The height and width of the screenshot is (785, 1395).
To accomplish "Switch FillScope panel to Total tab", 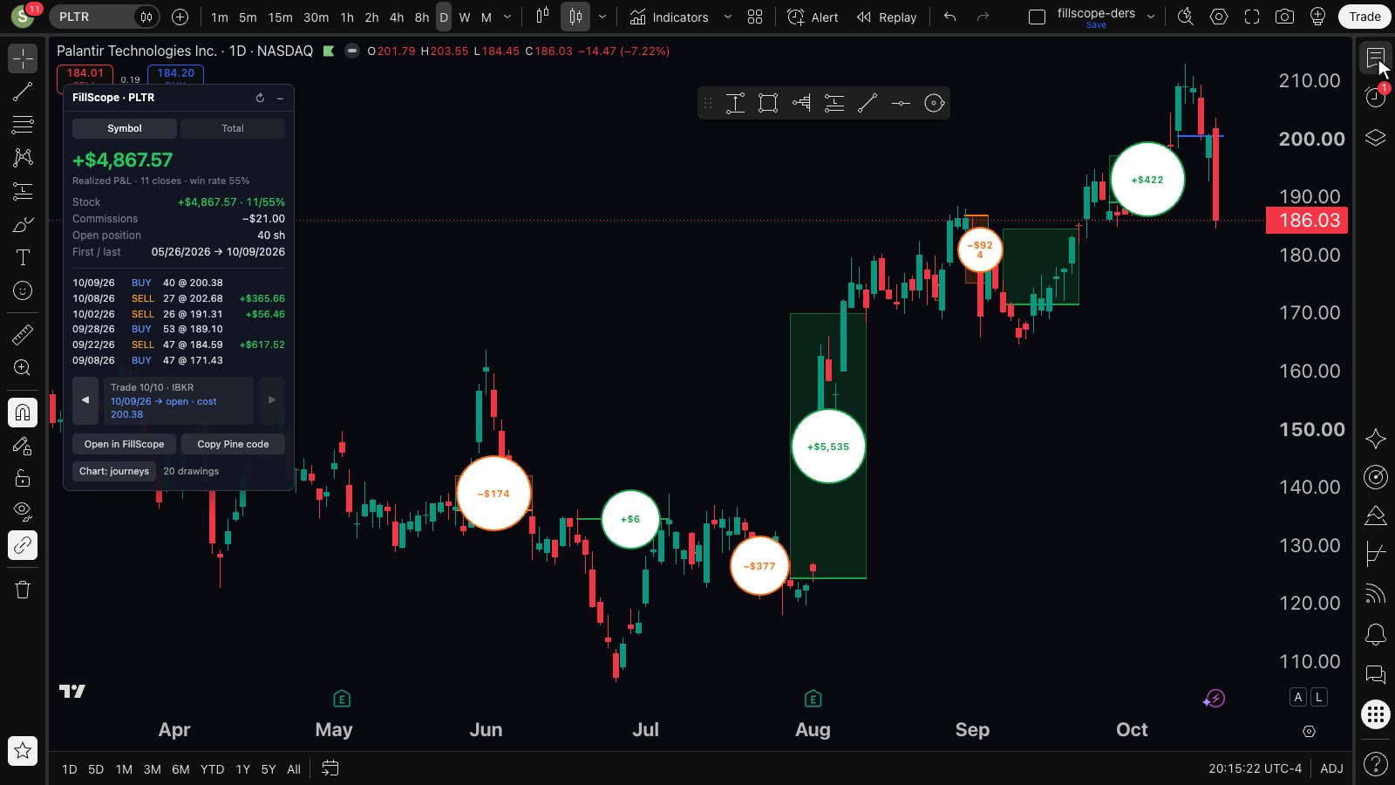I will pos(233,128).
